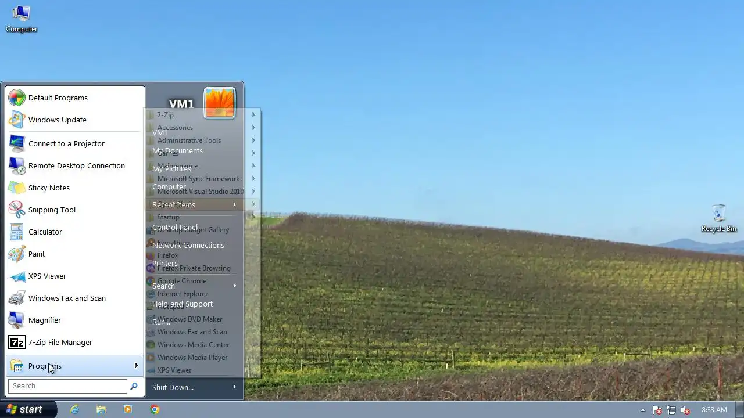The image size is (744, 418).
Task: Launch Paint
Action: (x=75, y=254)
